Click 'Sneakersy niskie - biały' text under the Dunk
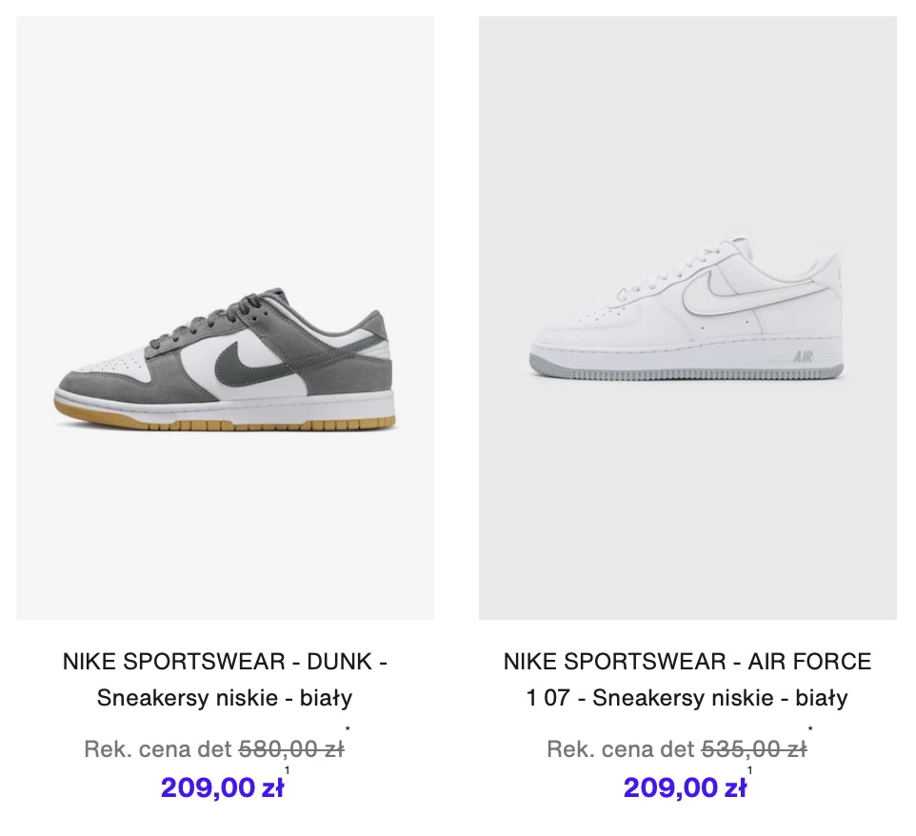 (x=225, y=698)
